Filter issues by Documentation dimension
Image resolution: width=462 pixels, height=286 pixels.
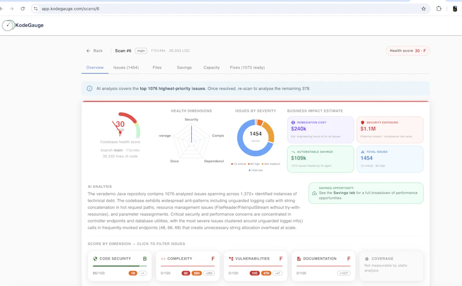pos(323,266)
